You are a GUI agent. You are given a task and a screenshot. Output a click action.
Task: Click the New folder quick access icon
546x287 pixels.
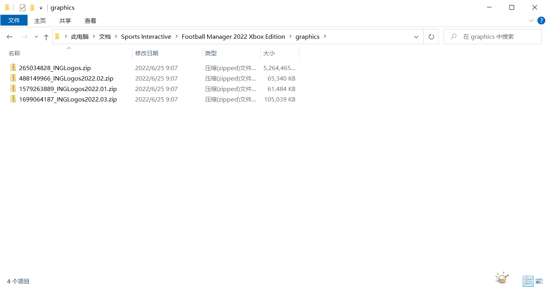(32, 7)
